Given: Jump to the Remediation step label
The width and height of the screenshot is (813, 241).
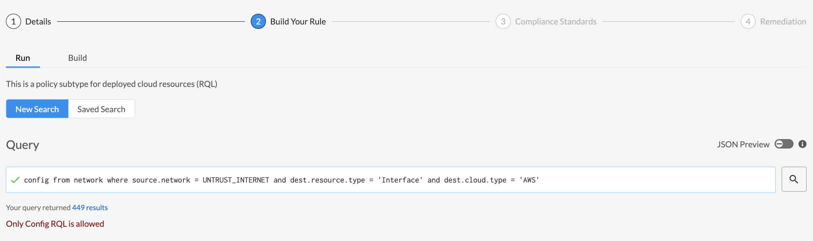Looking at the screenshot, I should 783,22.
